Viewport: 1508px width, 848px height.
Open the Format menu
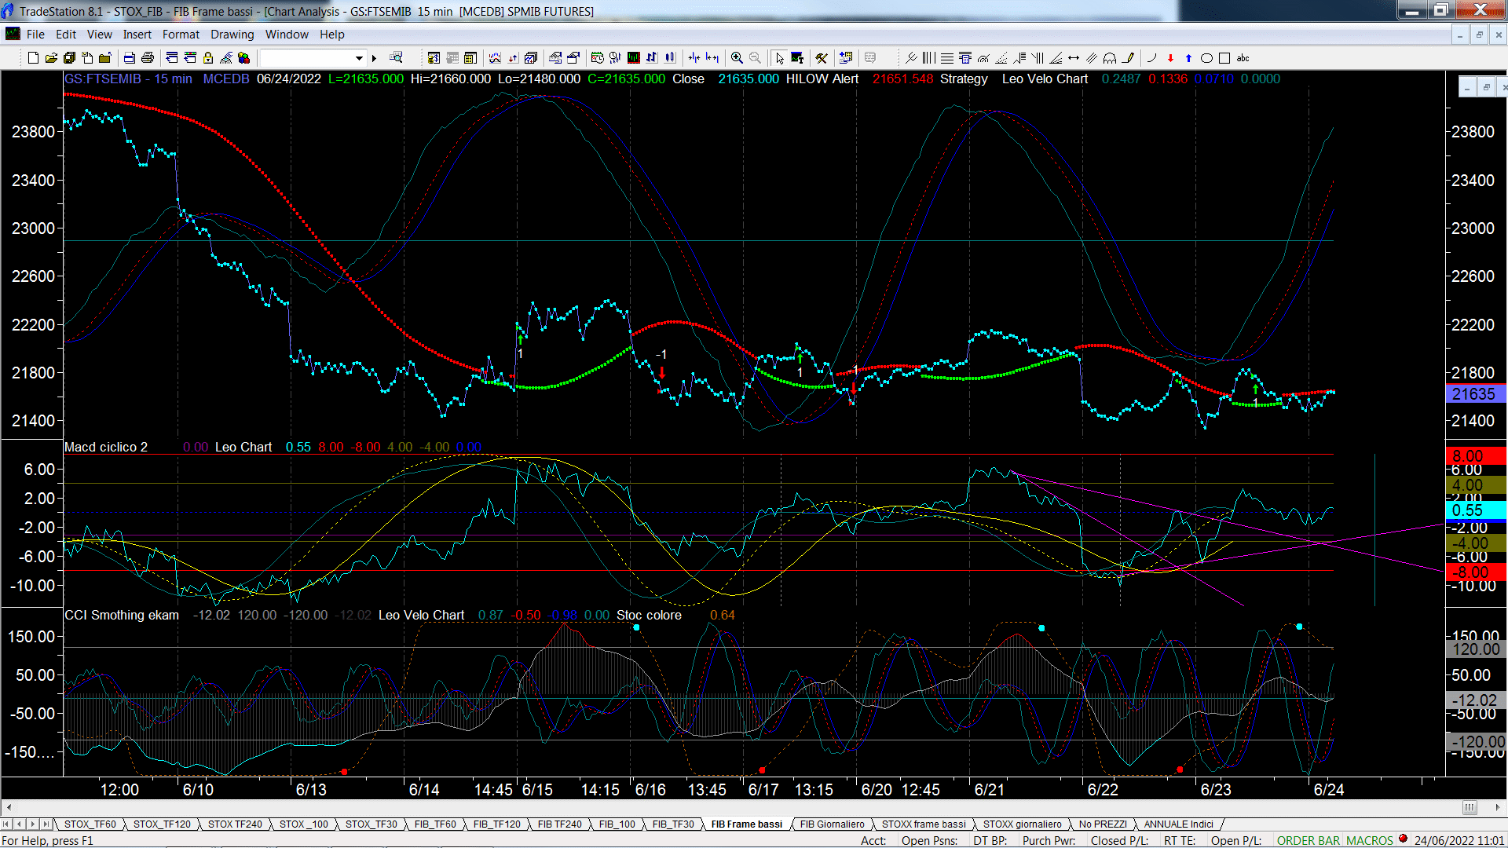pyautogui.click(x=181, y=35)
